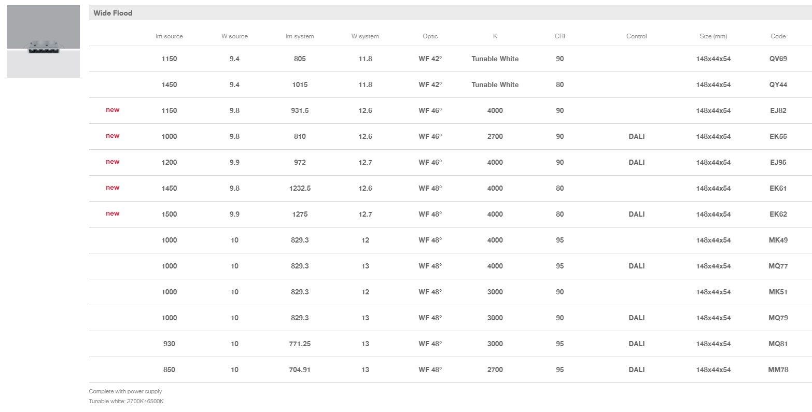The height and width of the screenshot is (412, 812).
Task: Open product code MM78
Action: click(x=778, y=370)
